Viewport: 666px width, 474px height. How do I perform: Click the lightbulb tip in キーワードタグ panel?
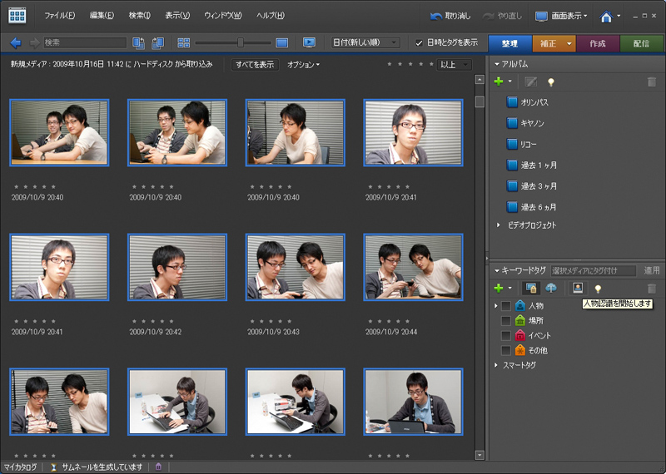click(x=598, y=289)
